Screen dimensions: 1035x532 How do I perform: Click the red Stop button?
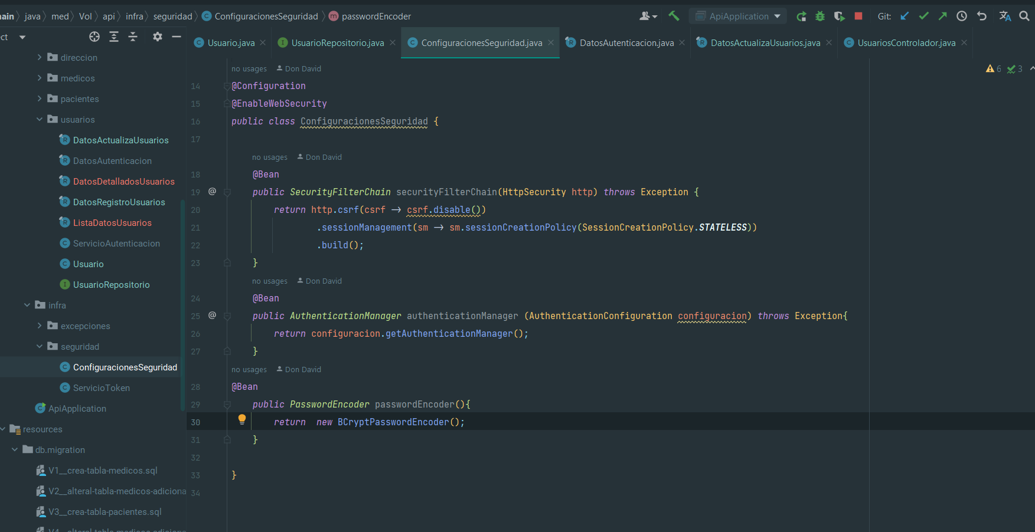click(x=858, y=16)
